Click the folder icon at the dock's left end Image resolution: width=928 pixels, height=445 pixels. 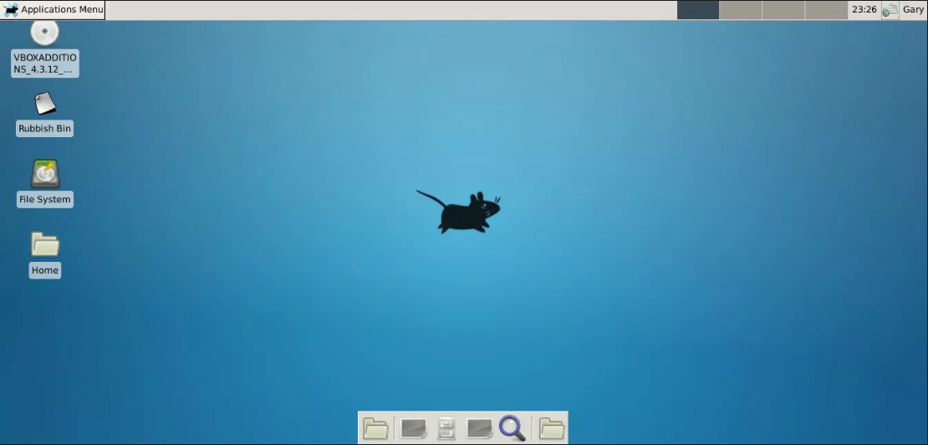(x=375, y=428)
